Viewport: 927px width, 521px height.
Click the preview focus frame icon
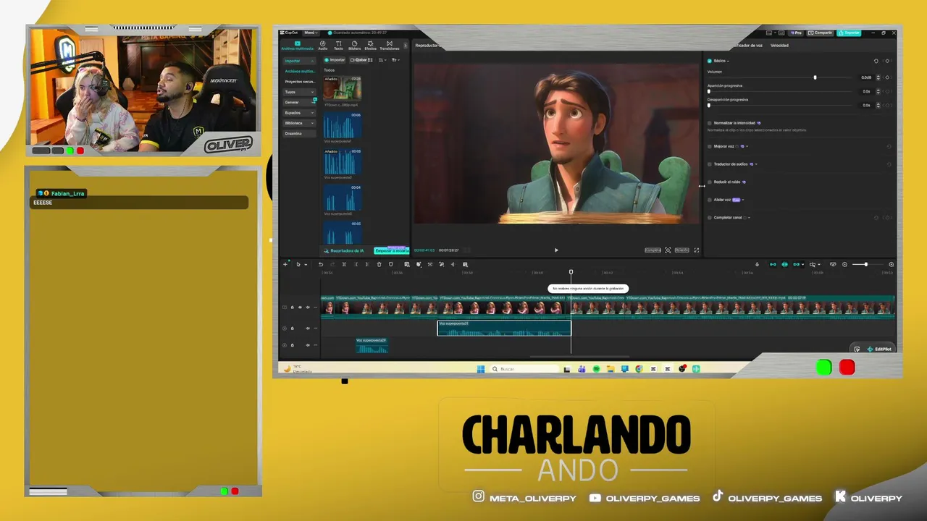pyautogui.click(x=668, y=250)
